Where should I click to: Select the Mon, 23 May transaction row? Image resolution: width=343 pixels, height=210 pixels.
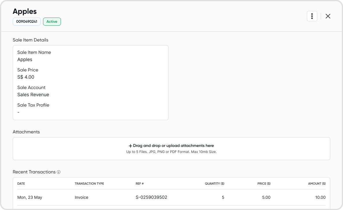[30, 197]
